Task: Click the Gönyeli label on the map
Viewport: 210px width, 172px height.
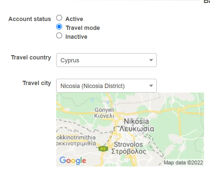Action: [x=104, y=110]
